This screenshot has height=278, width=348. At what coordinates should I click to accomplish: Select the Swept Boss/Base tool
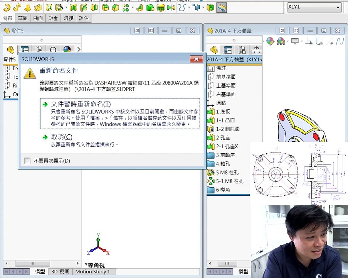point(17,8)
